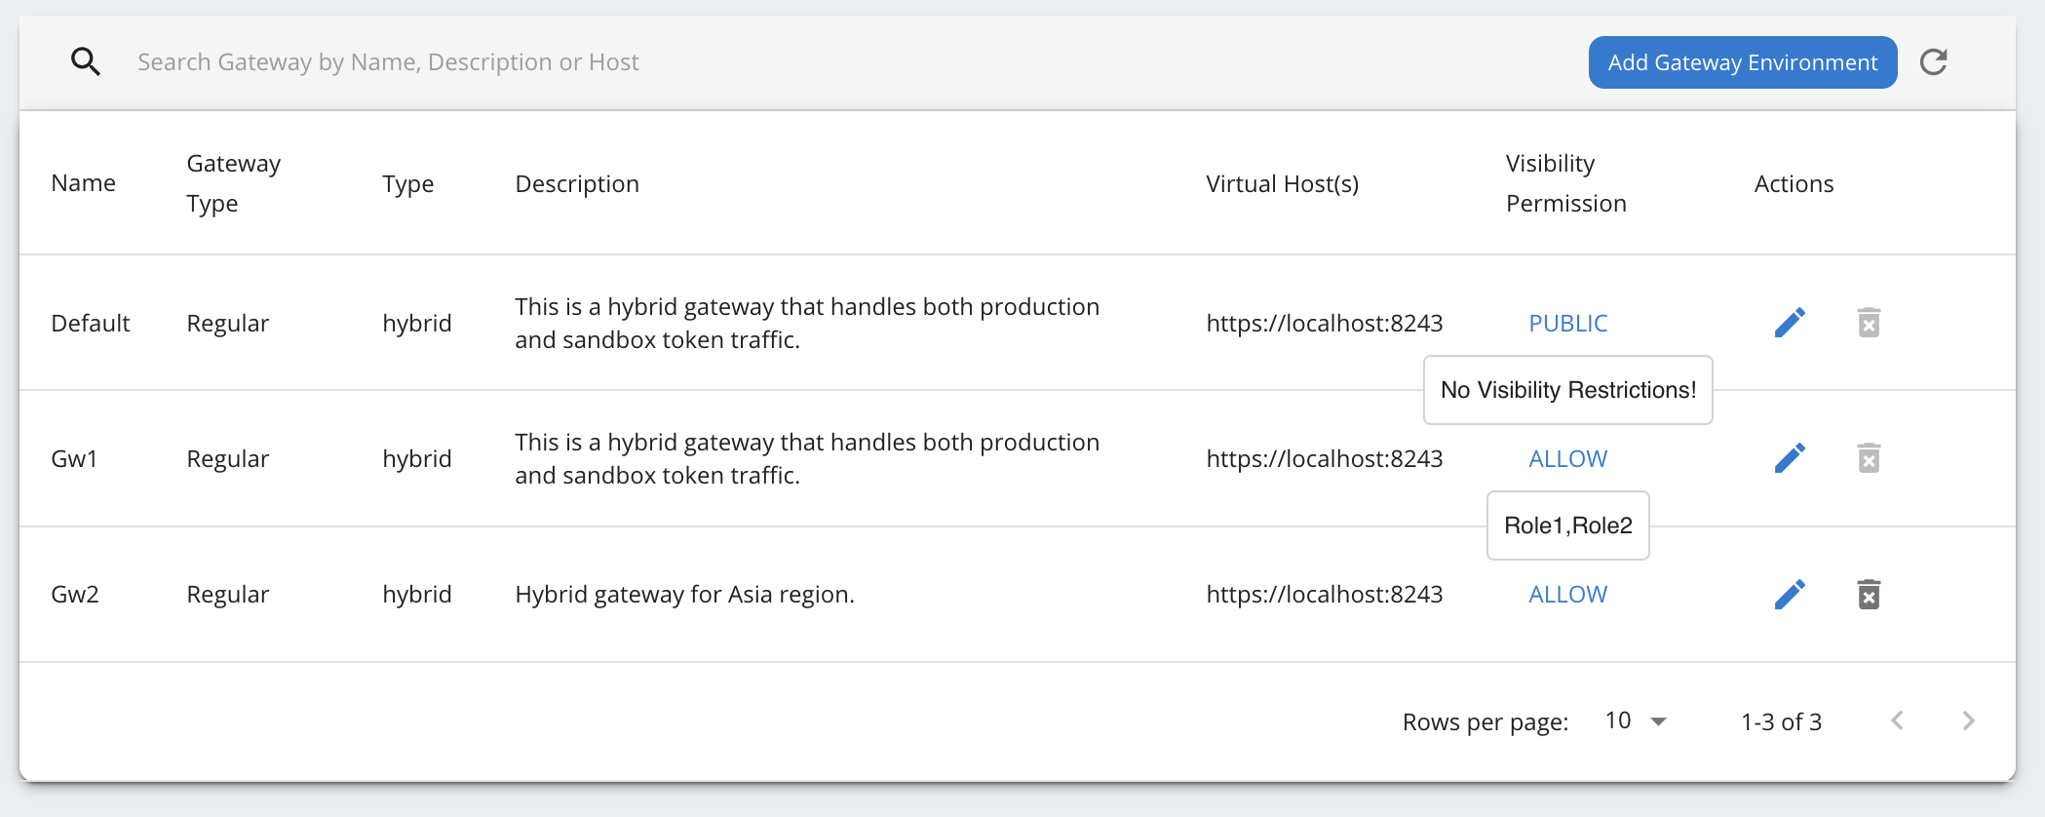Click the refresh icon beside Add Gateway
2045x817 pixels.
(1934, 62)
